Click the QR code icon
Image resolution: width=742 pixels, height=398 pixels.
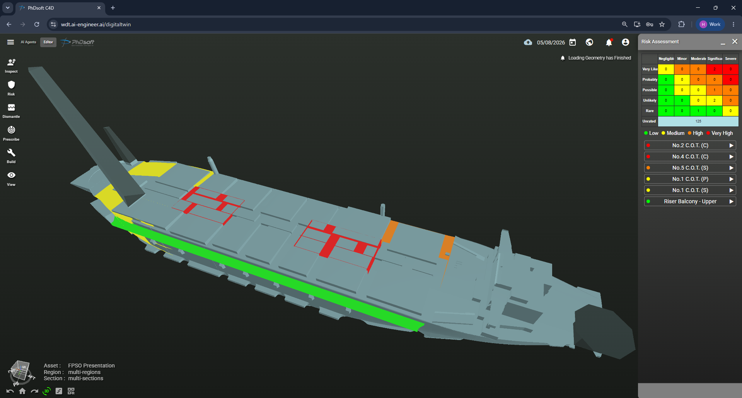click(x=71, y=391)
